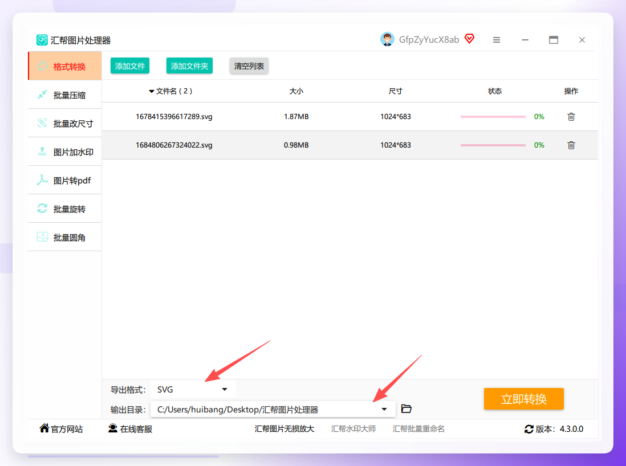This screenshot has height=466, width=626.
Task: Switch to the 批量压缩 tab
Action: tap(64, 95)
